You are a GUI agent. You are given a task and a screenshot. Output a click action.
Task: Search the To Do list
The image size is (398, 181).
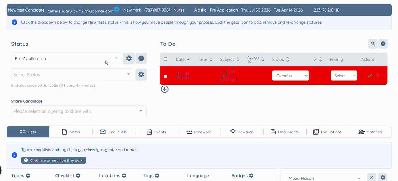pos(373,44)
